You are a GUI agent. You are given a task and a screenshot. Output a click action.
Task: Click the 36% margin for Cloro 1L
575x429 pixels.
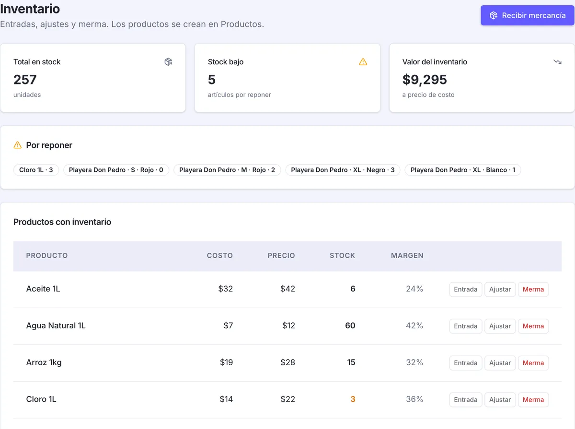tap(414, 399)
